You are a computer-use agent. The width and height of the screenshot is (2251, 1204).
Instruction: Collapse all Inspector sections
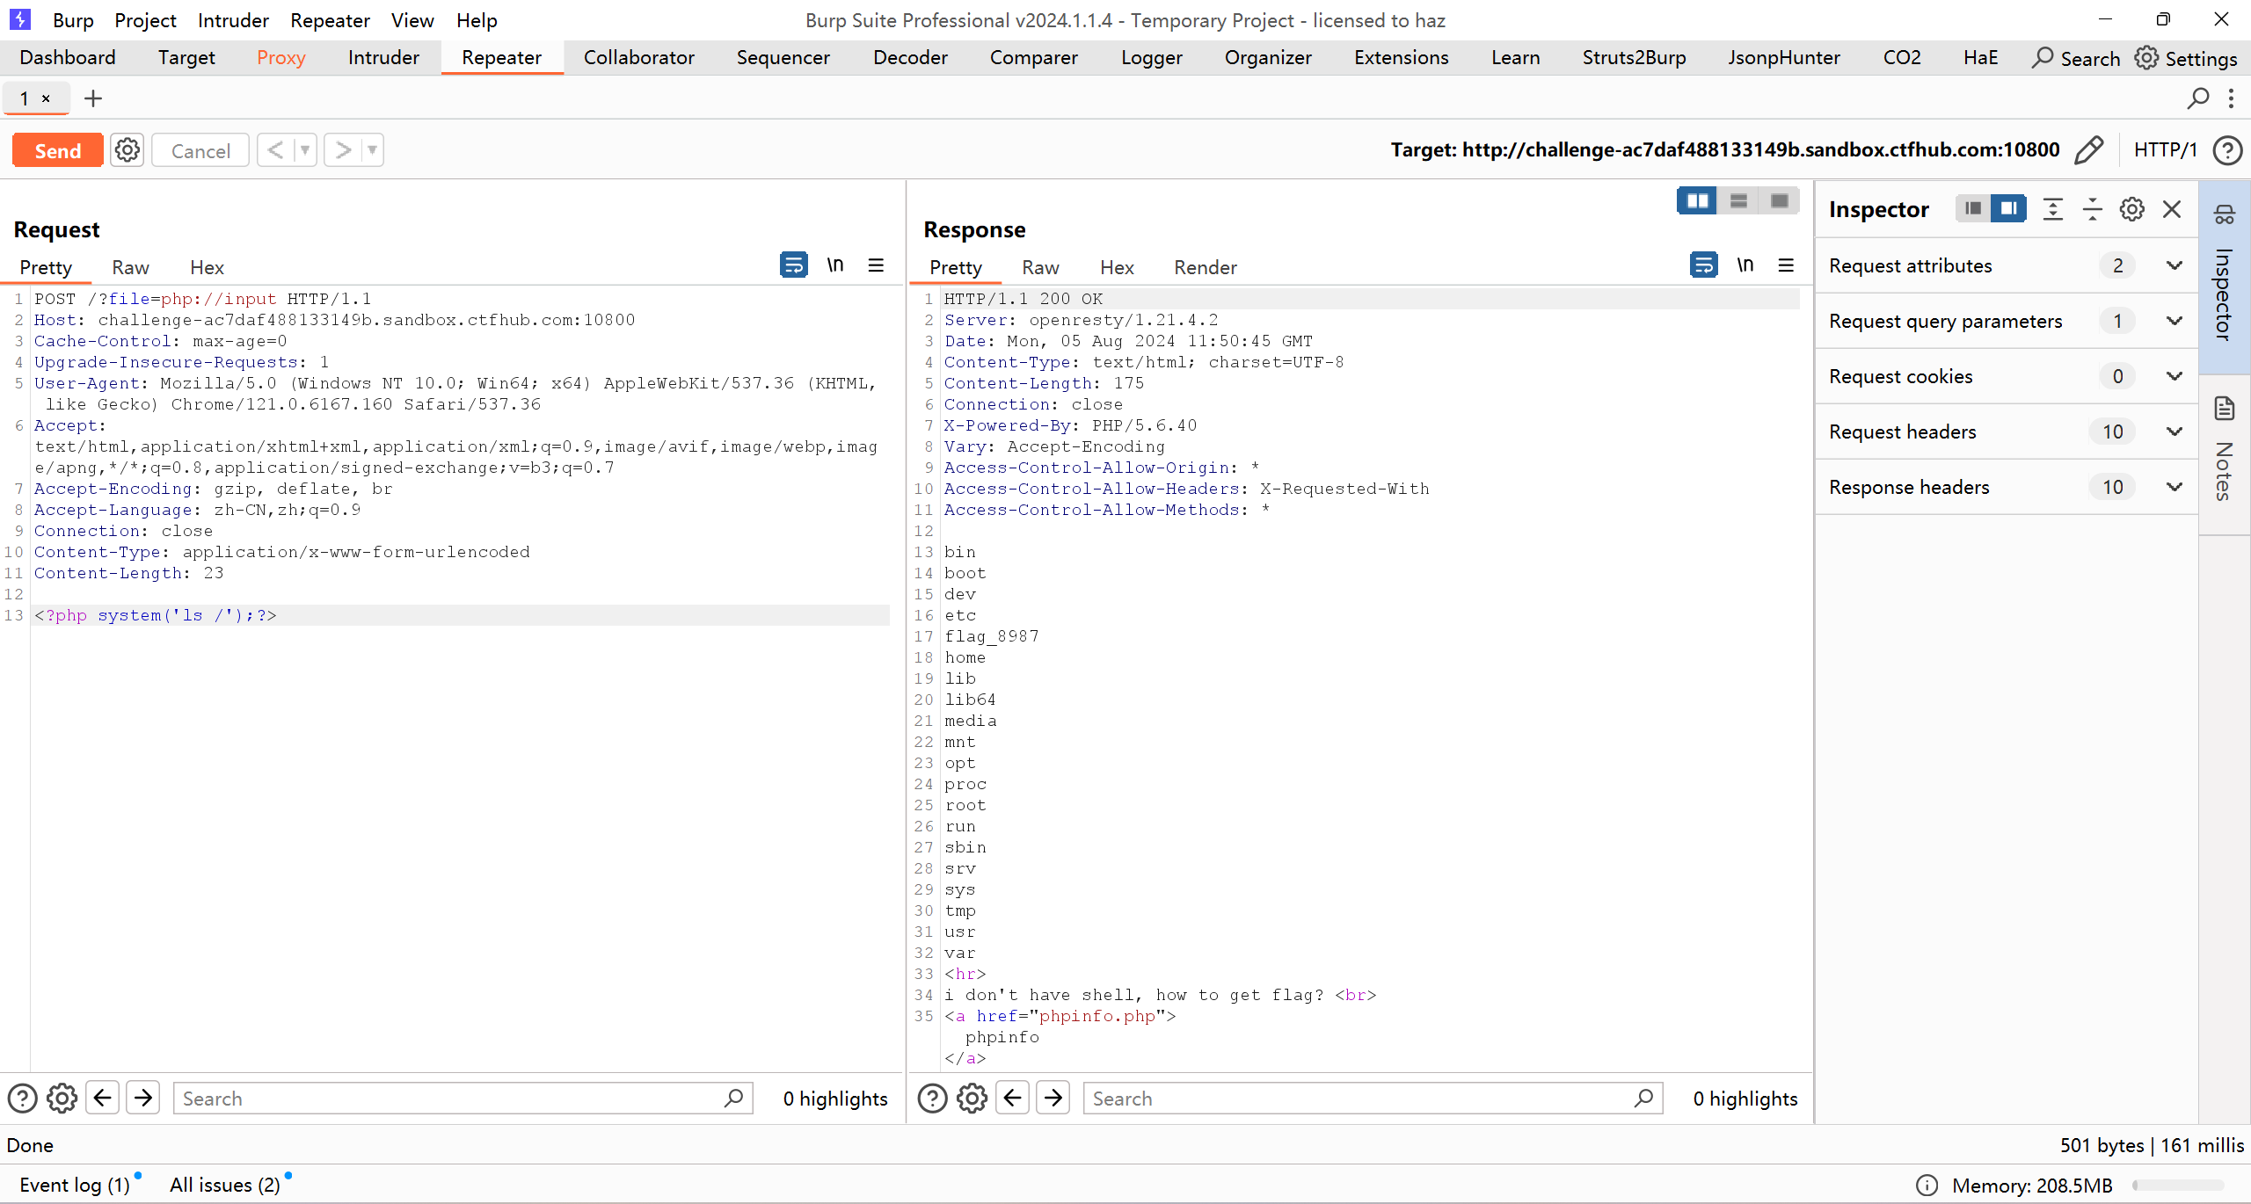click(x=2093, y=208)
